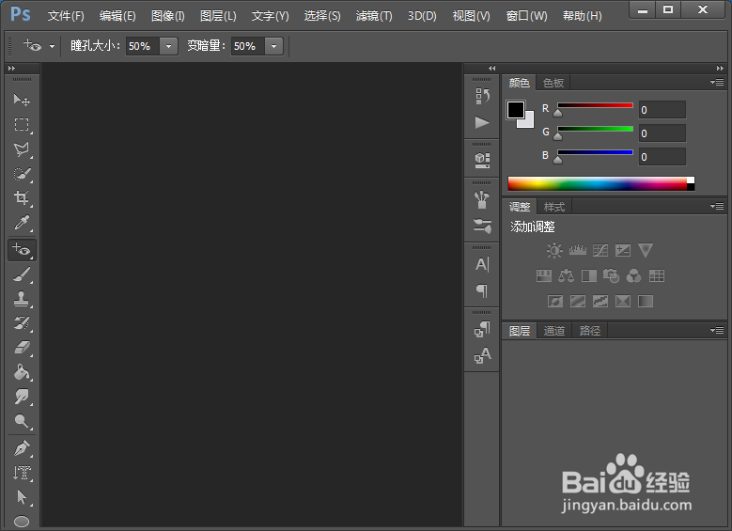Add a Curves adjustment
The image size is (732, 531).
click(600, 250)
